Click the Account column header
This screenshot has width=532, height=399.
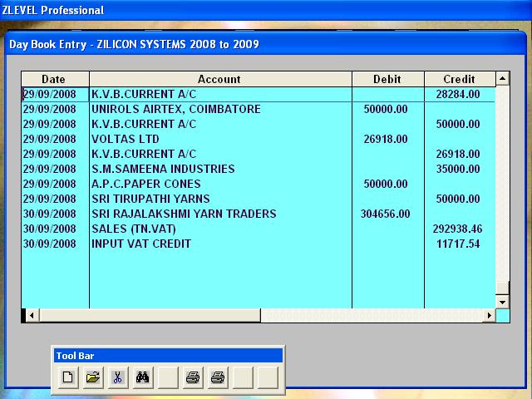point(219,79)
